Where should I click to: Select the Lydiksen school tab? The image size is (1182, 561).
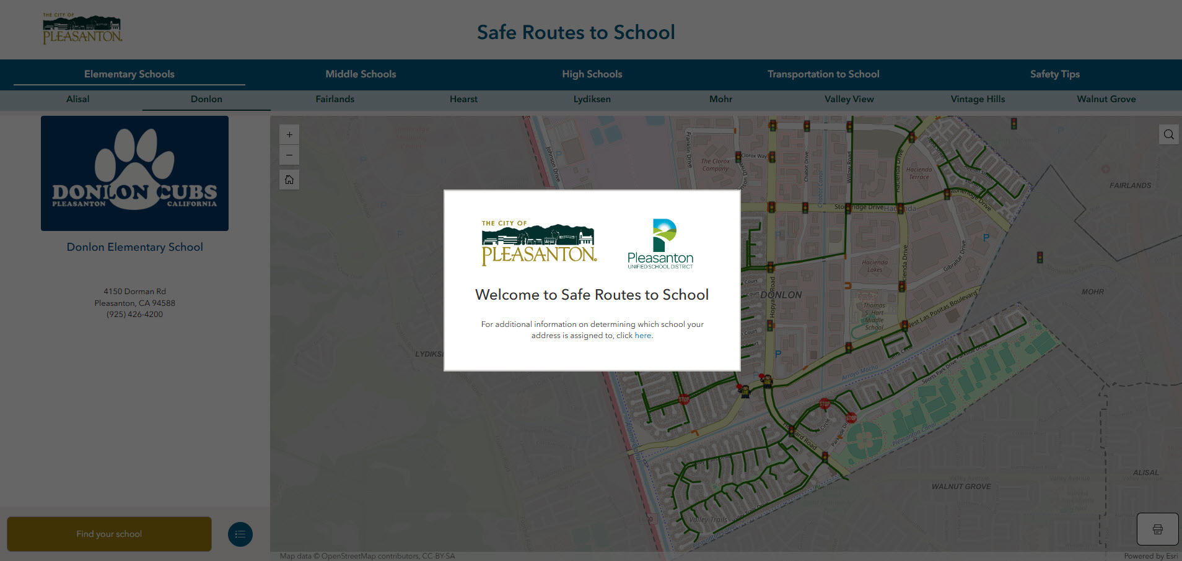(x=592, y=99)
